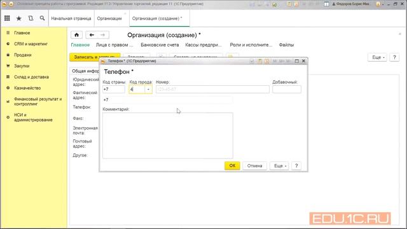Click Номер input field

click(x=212, y=89)
